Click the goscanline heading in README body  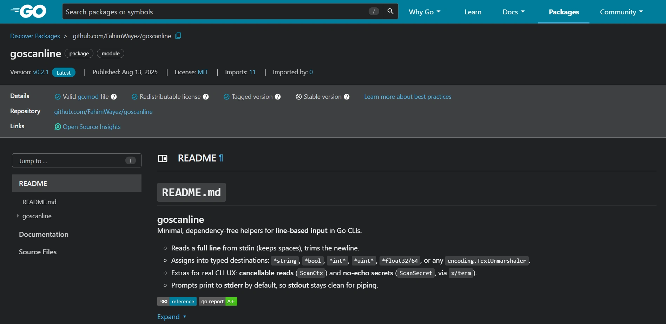point(180,220)
